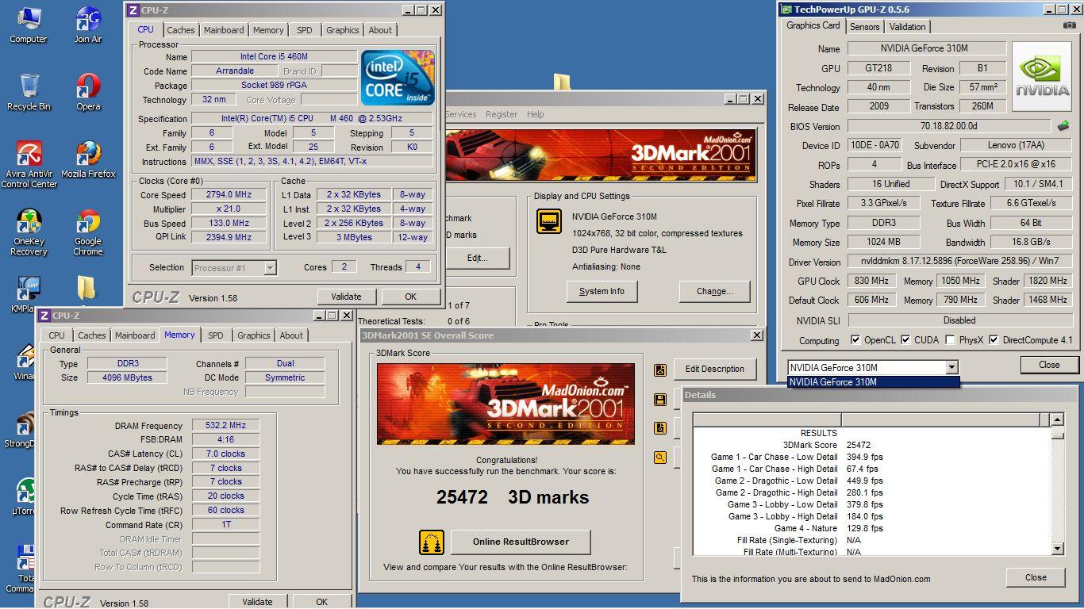
Task: Open the Help menu in 3DMark2001
Action: click(536, 114)
